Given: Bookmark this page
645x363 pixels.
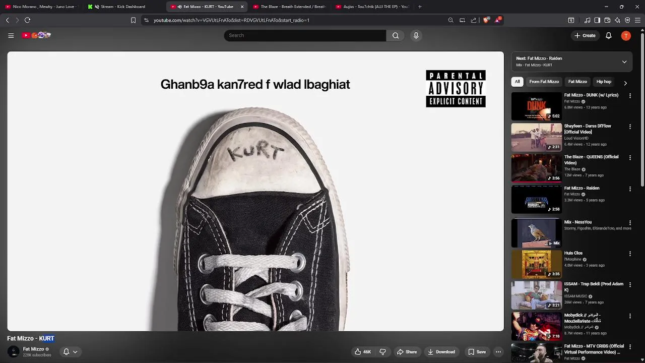Looking at the screenshot, I should 133,20.
